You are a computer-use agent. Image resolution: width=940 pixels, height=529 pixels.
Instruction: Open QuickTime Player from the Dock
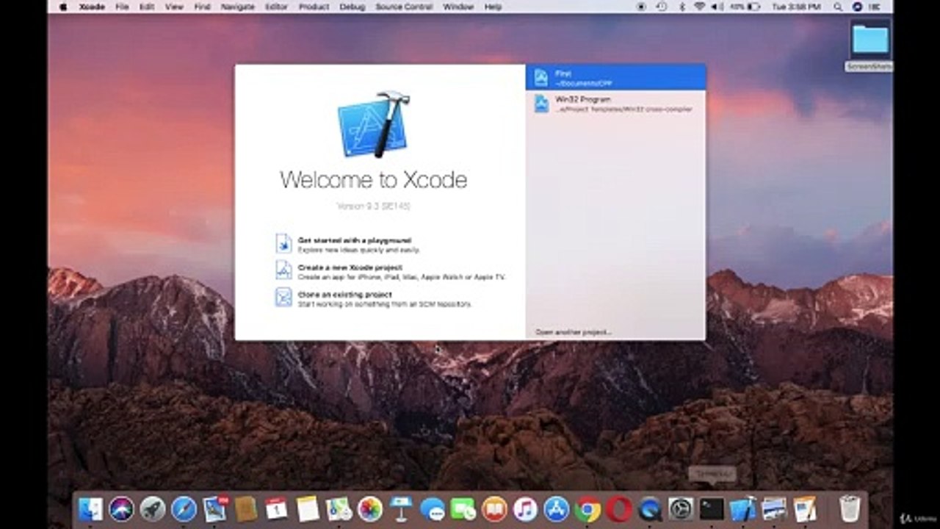click(x=650, y=508)
